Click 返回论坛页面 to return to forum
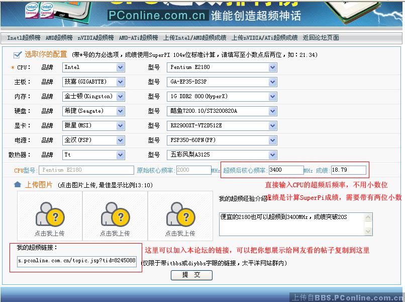The height and width of the screenshot is (302, 405). (x=321, y=38)
